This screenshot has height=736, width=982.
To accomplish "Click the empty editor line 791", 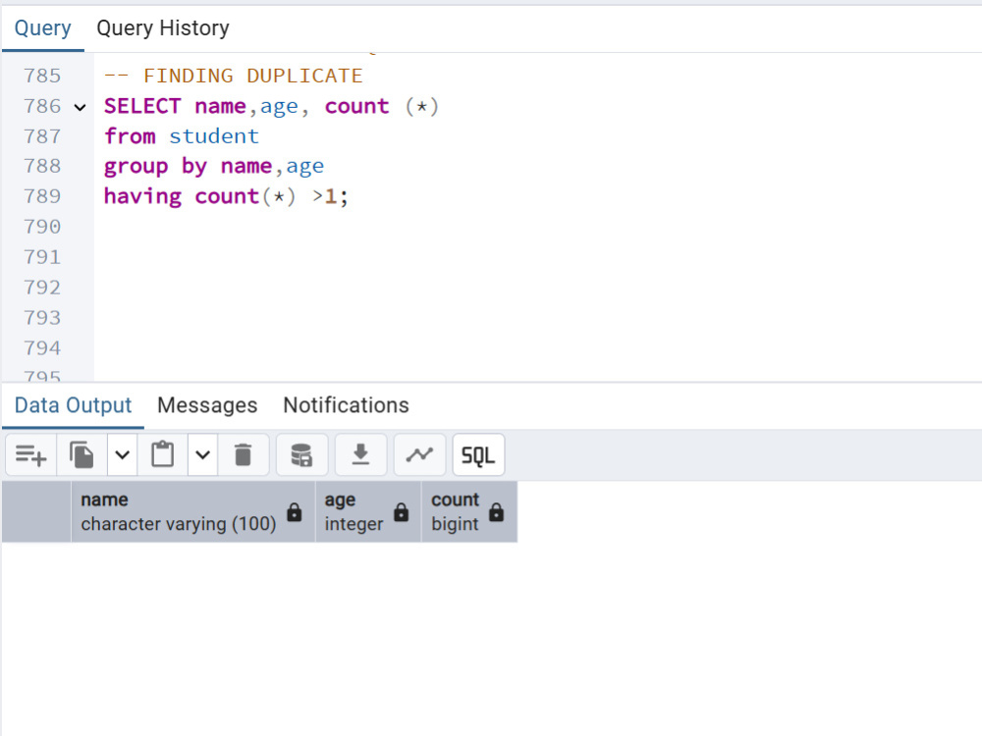I will [537, 257].
